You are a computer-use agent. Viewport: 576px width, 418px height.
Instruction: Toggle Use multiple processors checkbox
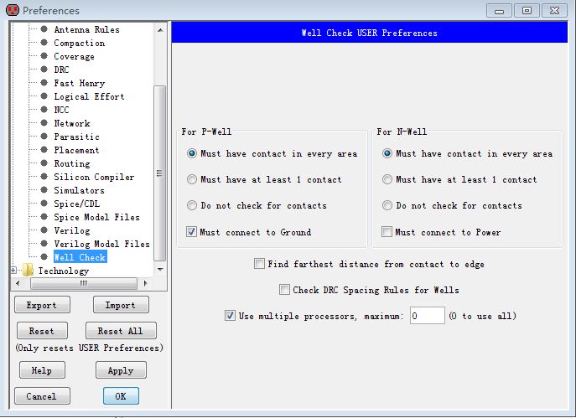pyautogui.click(x=230, y=316)
